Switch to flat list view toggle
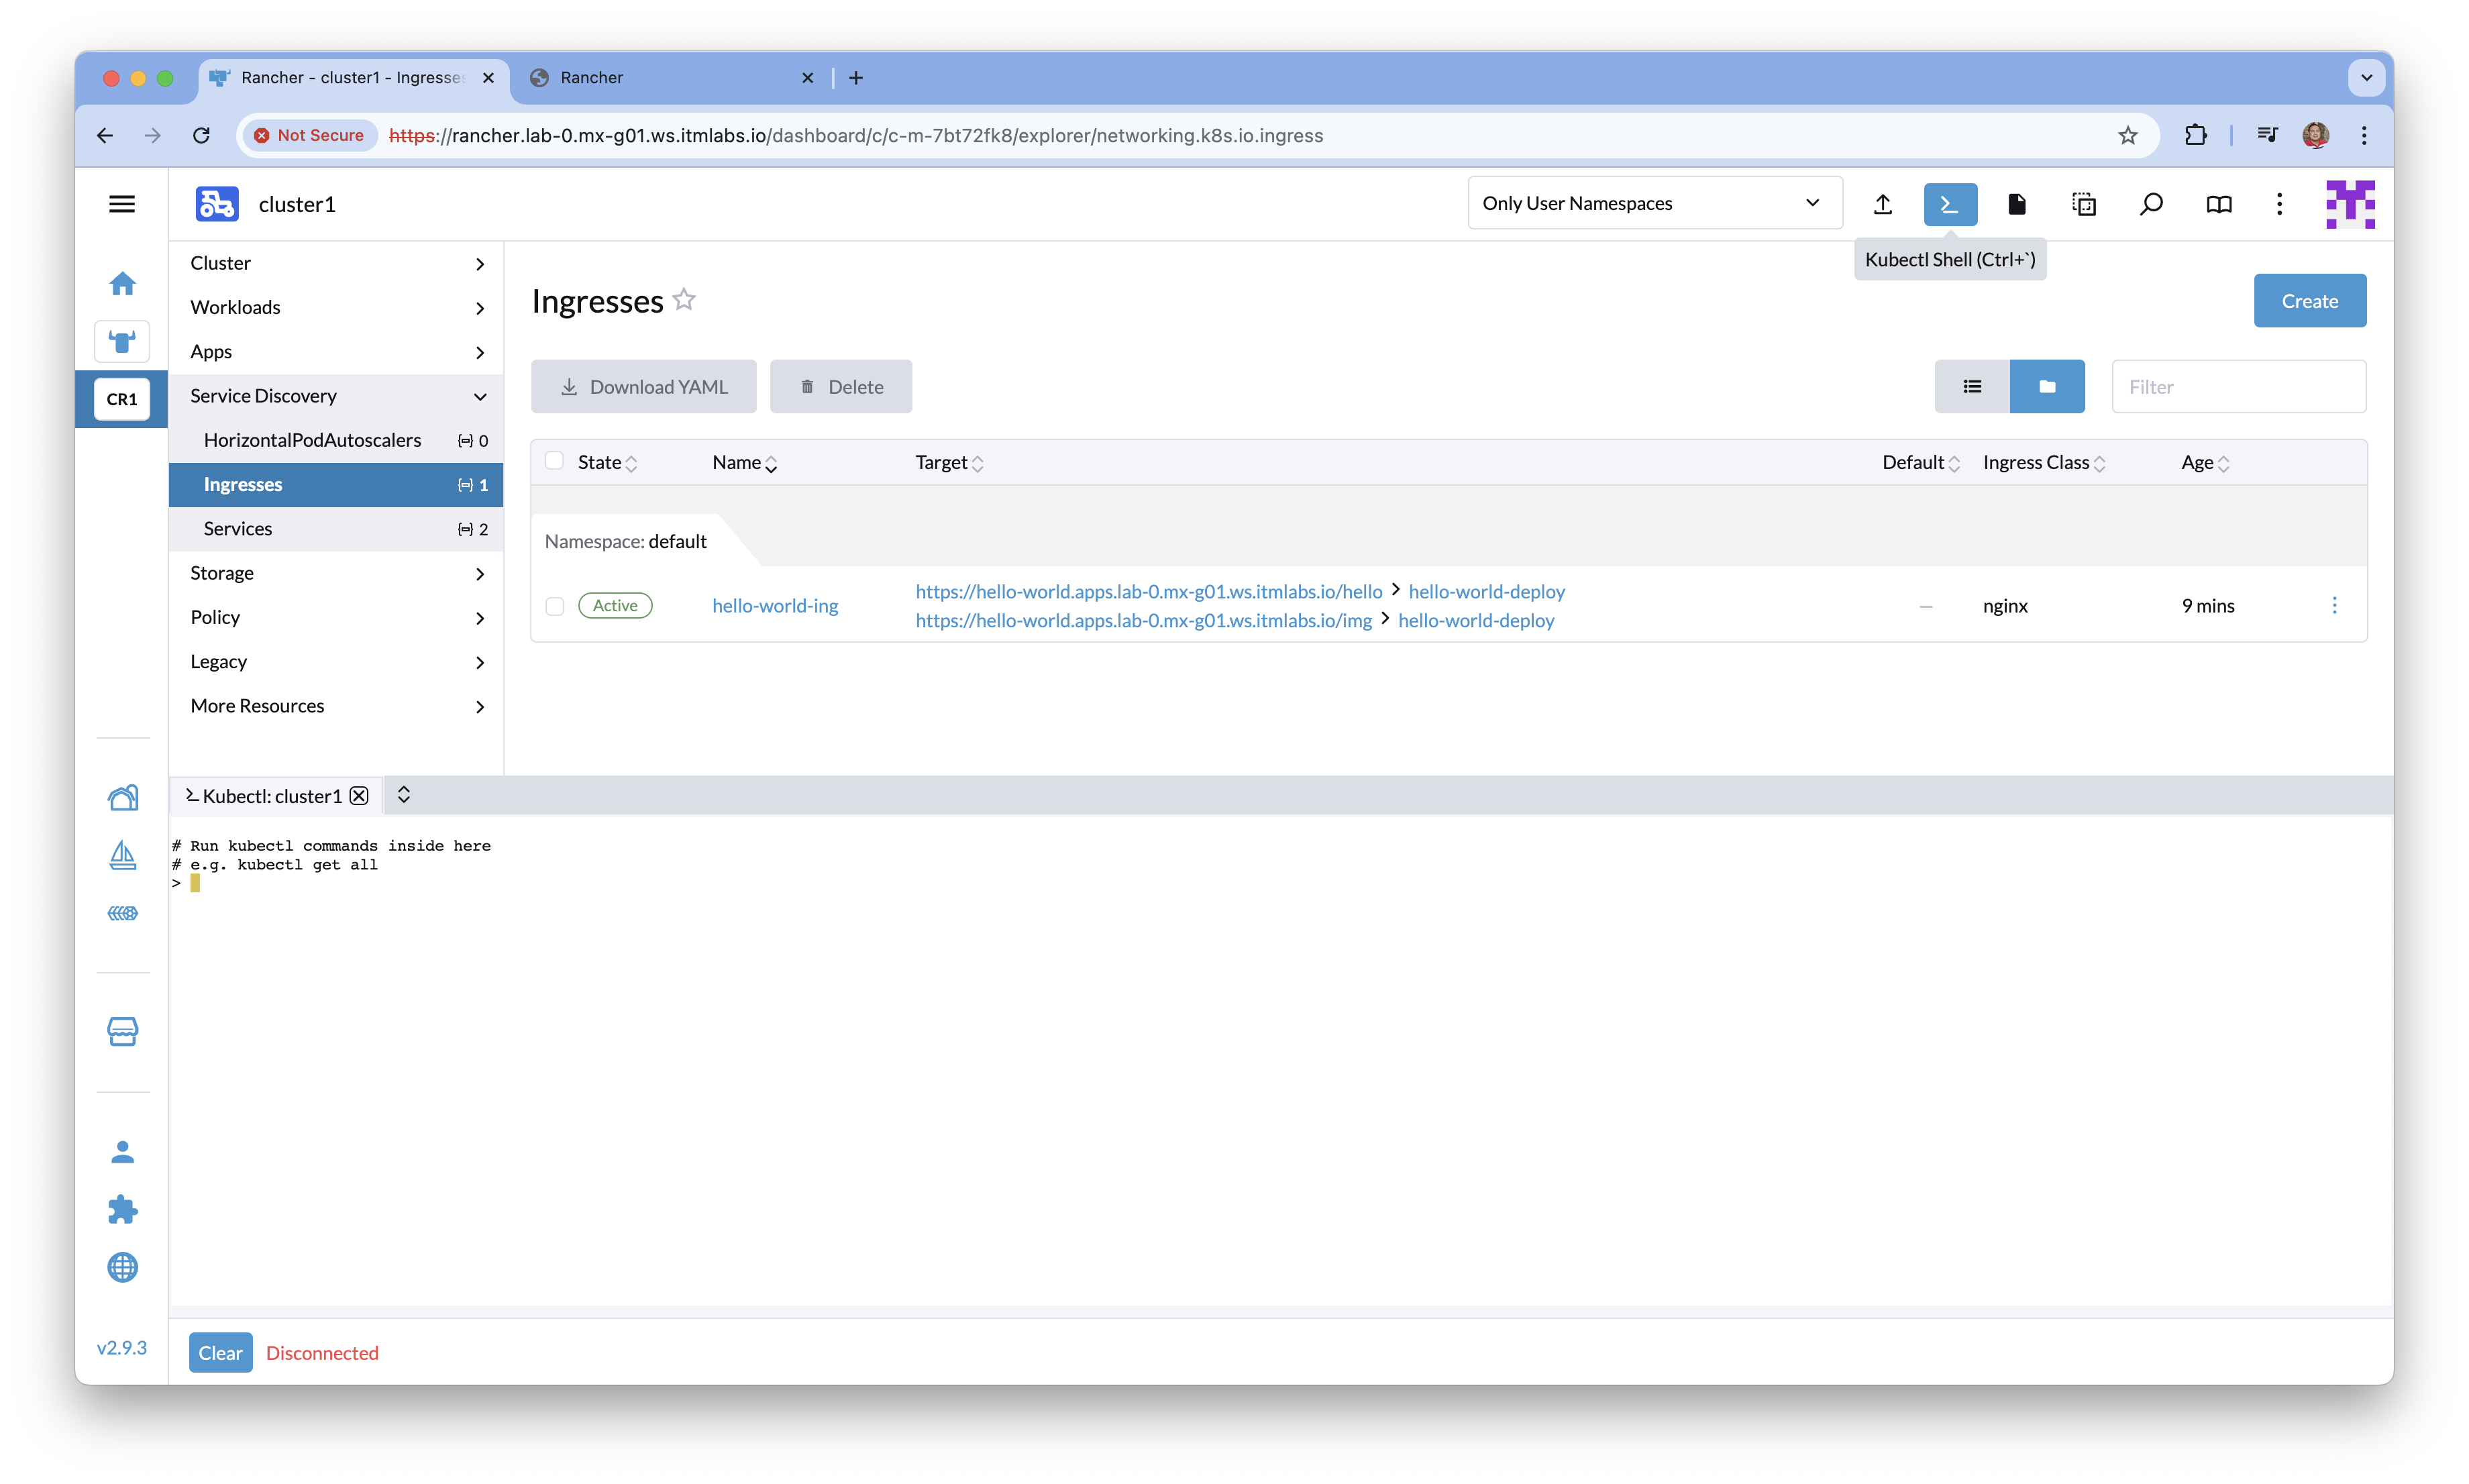This screenshot has width=2469, height=1484. click(1971, 386)
